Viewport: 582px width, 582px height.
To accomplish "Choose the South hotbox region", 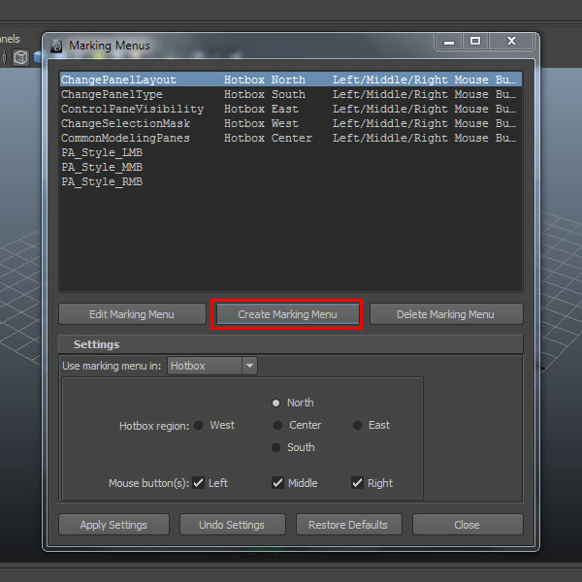I will point(275,447).
